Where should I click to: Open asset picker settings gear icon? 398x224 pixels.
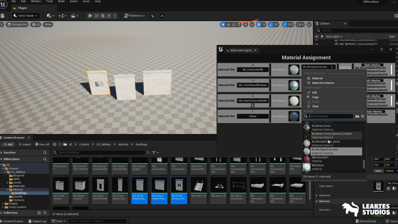[363, 116]
